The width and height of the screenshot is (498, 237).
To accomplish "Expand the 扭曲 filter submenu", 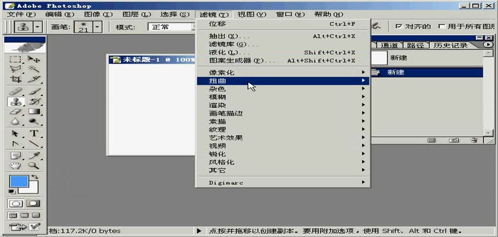I will point(283,81).
